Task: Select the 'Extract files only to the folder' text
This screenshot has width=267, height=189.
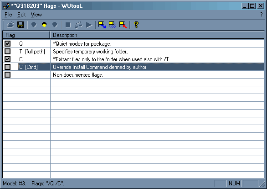Action: (x=112, y=59)
